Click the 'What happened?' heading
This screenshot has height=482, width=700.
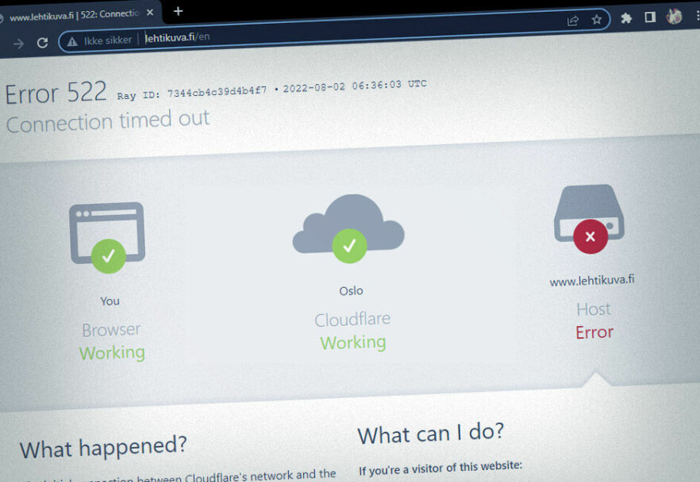(x=103, y=447)
